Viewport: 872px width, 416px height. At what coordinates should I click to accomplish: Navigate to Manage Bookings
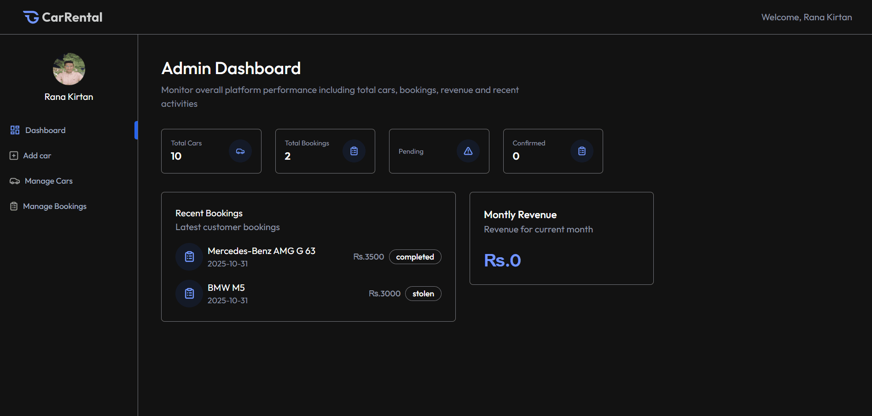tap(55, 206)
